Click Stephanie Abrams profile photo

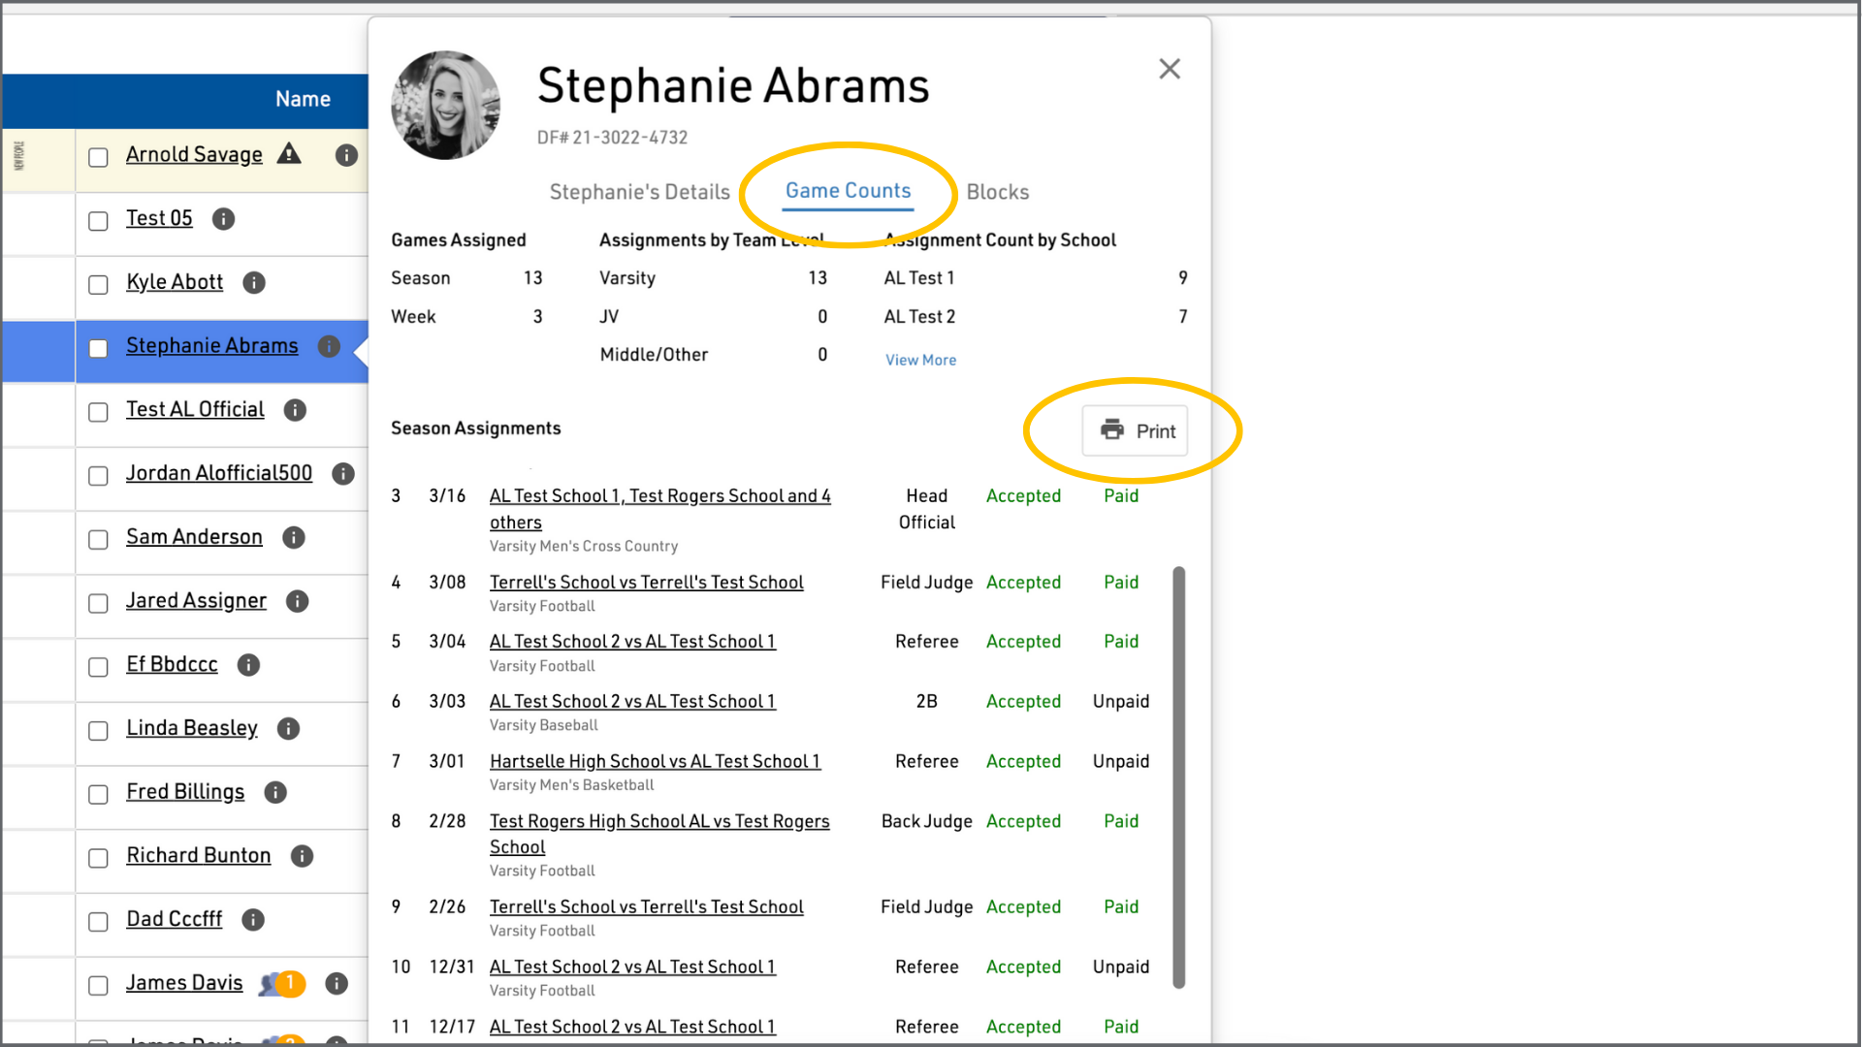coord(445,106)
